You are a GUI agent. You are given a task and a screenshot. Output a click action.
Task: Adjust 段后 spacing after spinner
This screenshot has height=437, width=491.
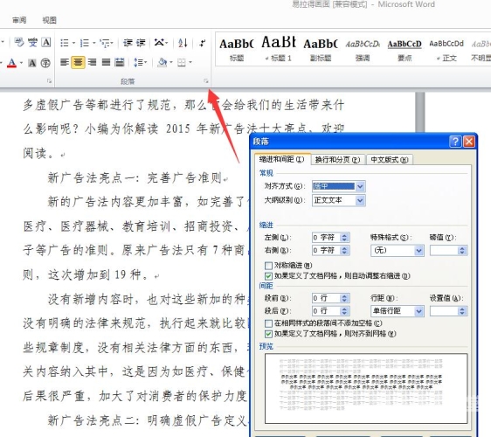pos(344,311)
